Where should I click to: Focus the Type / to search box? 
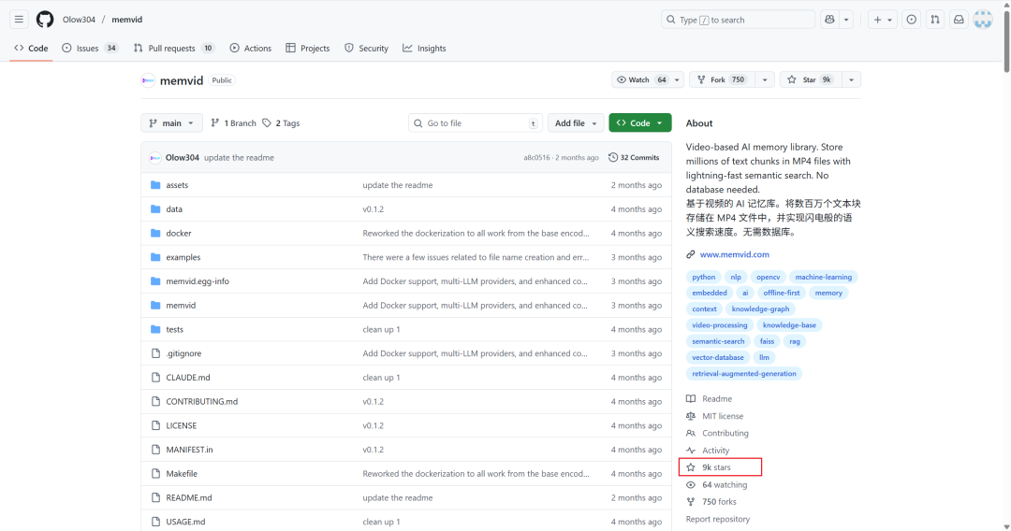[x=738, y=20]
